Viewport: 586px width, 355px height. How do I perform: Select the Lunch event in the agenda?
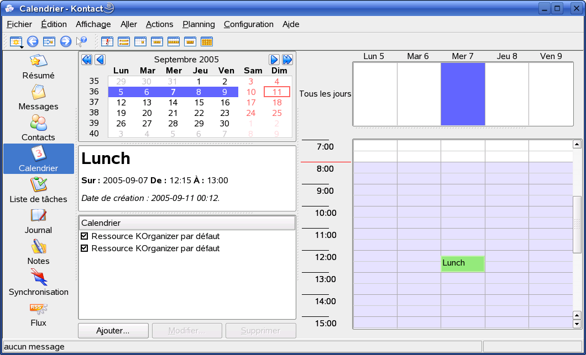coord(463,263)
